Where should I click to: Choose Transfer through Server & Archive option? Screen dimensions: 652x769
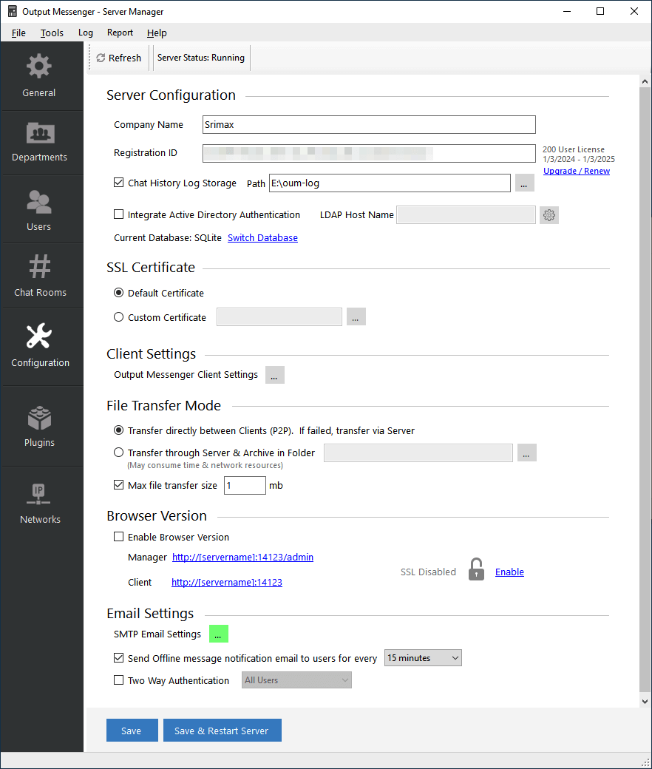click(x=118, y=453)
